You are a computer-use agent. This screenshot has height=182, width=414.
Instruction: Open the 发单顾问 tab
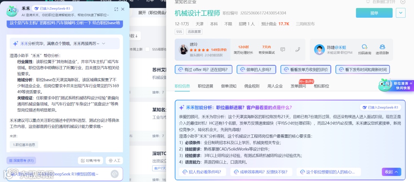298,86
